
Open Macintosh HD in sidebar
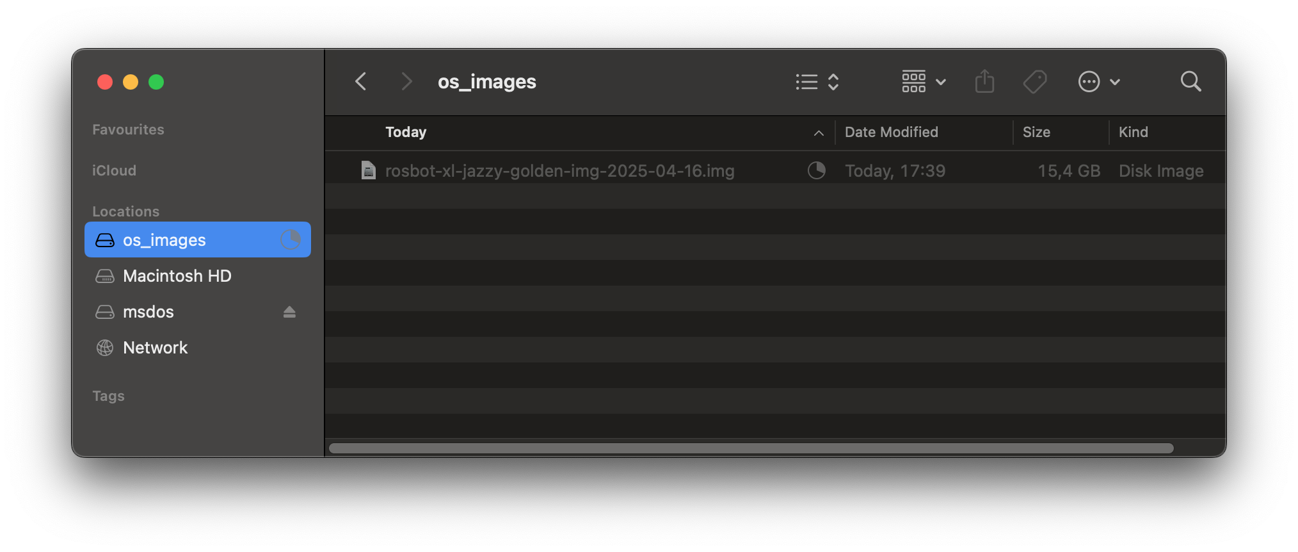tap(198, 276)
